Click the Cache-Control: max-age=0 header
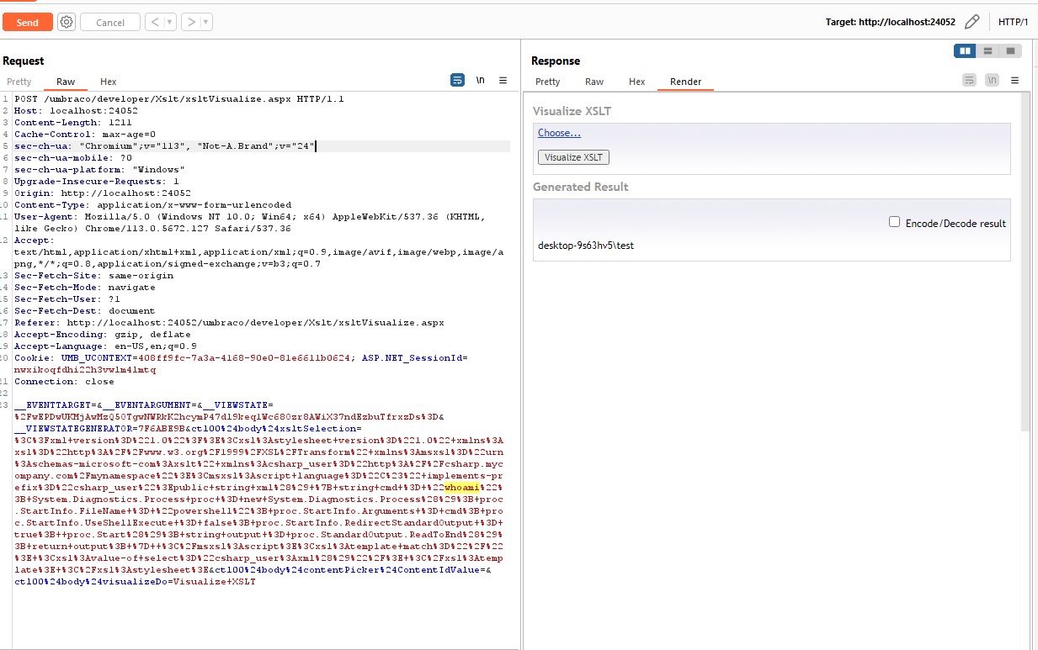1038x650 pixels. [85, 135]
